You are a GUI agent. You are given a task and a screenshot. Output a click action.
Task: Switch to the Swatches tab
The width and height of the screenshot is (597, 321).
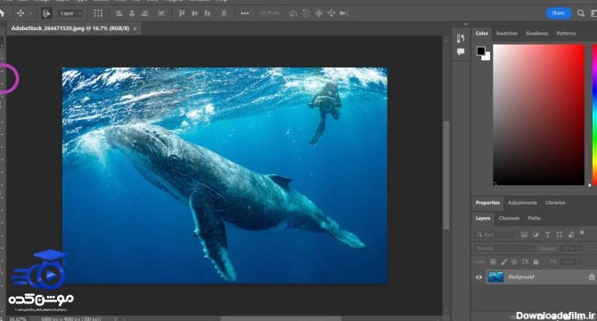click(x=507, y=34)
